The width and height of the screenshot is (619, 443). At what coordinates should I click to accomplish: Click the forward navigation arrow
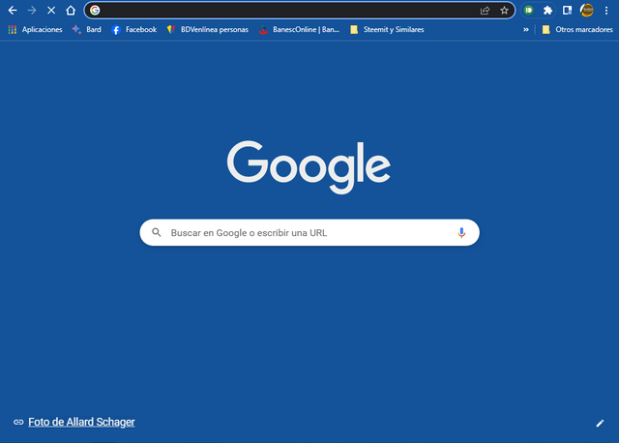click(x=32, y=11)
